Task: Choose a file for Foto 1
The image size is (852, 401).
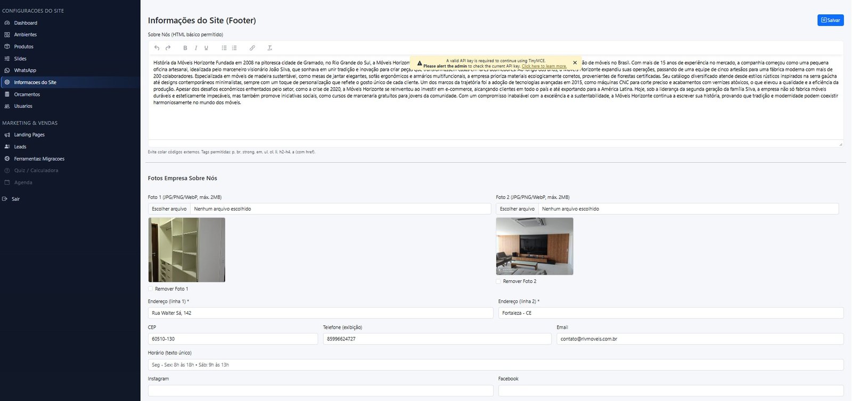Action: coord(169,209)
